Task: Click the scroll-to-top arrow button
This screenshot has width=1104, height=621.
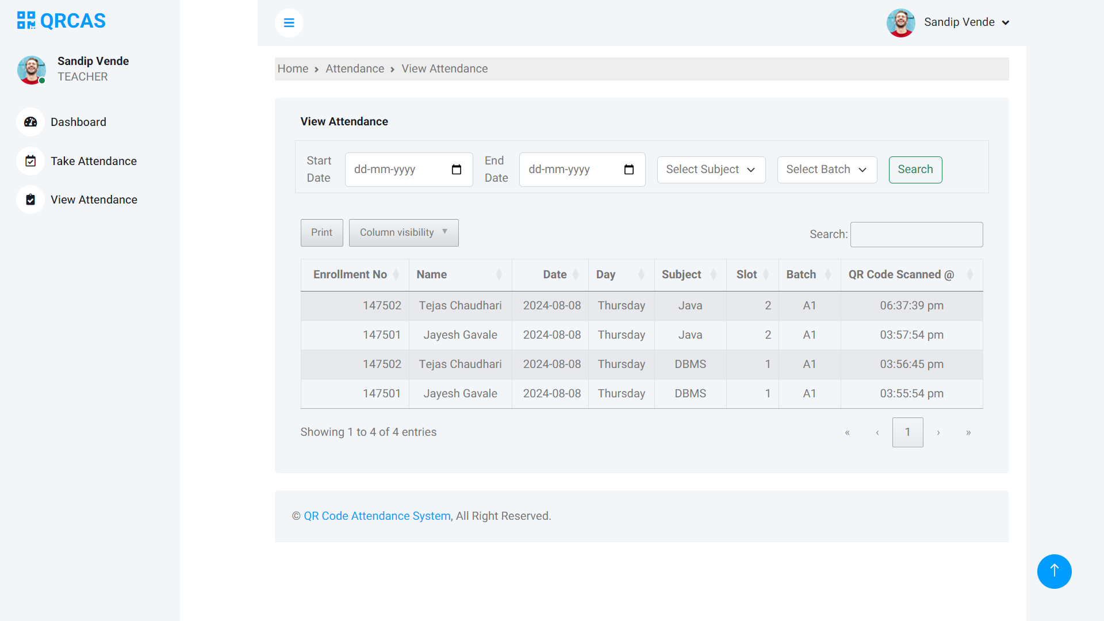Action: [x=1054, y=571]
